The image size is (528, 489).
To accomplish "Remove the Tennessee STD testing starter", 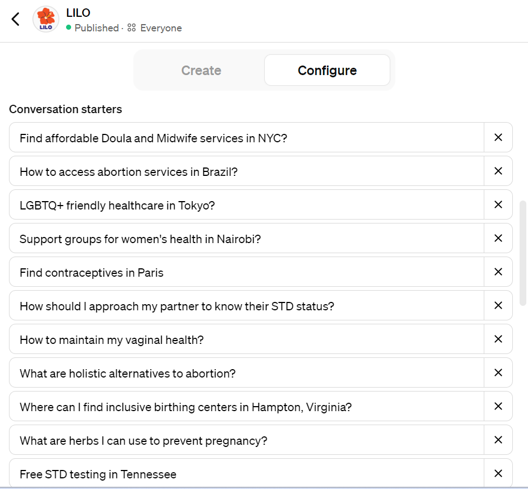I will point(498,473).
